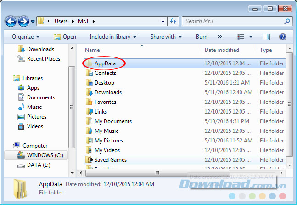
Task: Select the Links folder icon
Action: click(x=89, y=112)
